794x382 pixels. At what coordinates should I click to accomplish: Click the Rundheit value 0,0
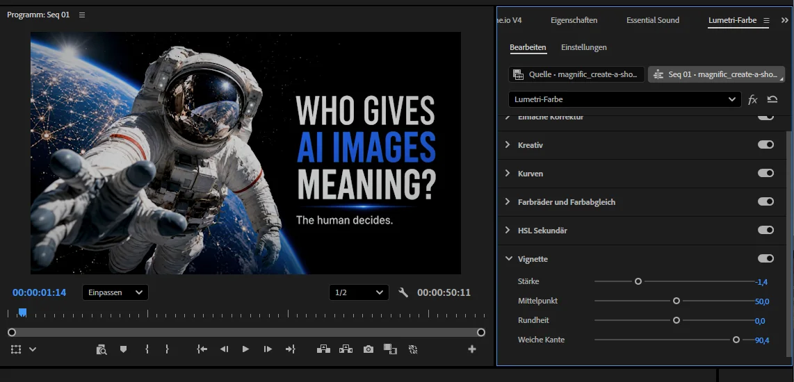point(759,321)
